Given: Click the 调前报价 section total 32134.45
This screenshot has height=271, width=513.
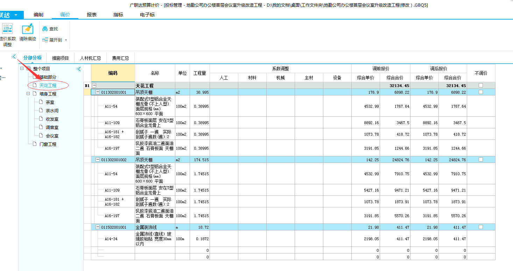Looking at the screenshot, I should (x=395, y=85).
